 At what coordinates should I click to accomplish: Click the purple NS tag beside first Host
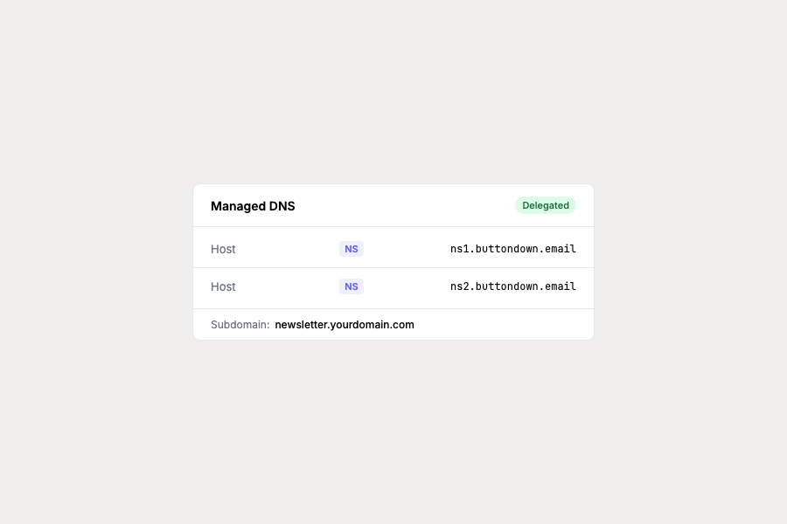(352, 249)
